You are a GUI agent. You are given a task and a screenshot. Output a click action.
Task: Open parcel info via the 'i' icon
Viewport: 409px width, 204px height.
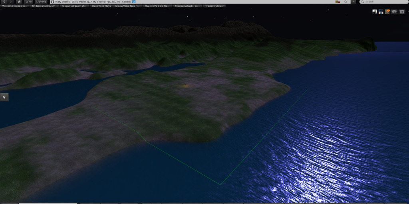point(52,2)
